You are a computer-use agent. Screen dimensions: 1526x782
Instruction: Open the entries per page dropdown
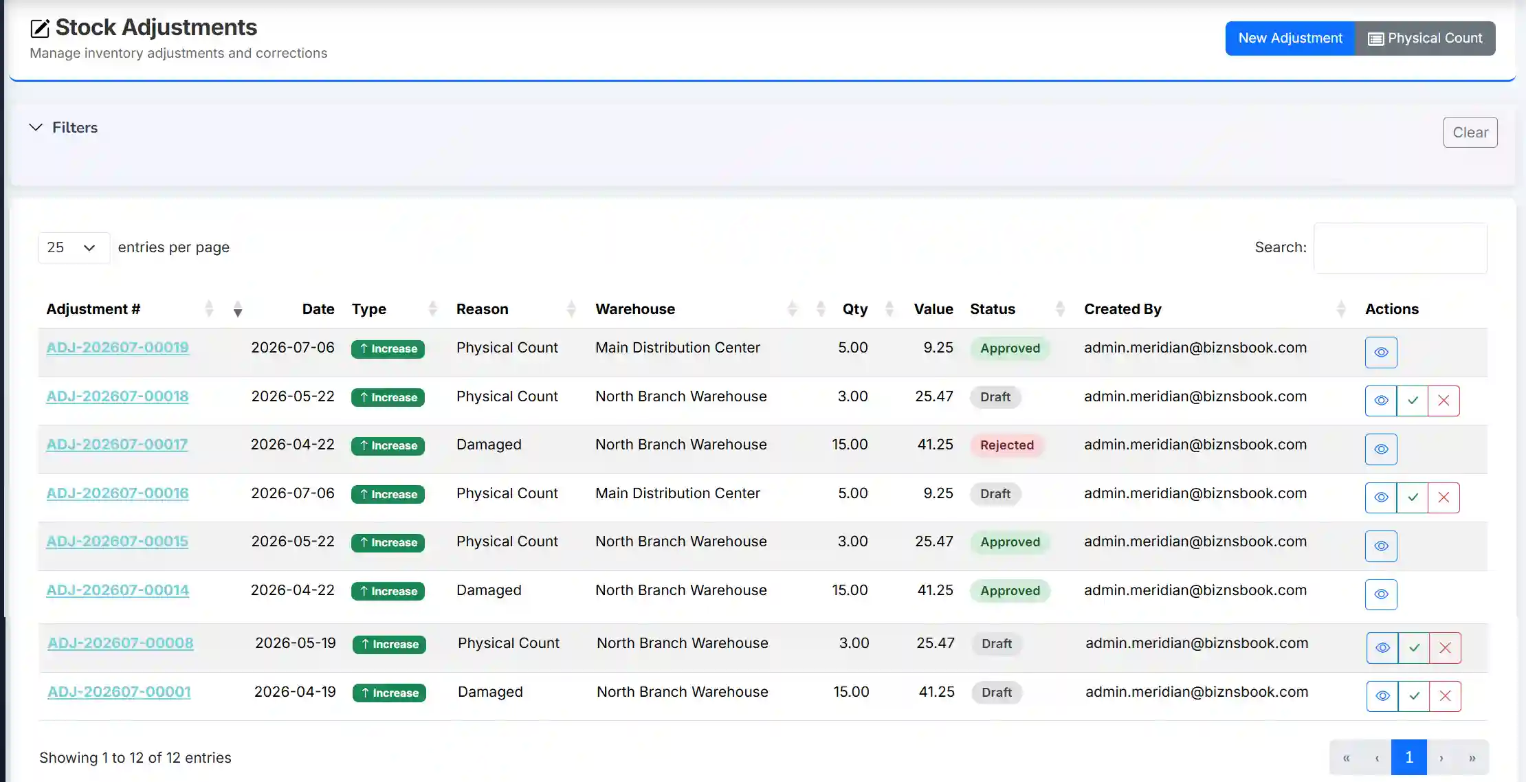[x=74, y=247]
